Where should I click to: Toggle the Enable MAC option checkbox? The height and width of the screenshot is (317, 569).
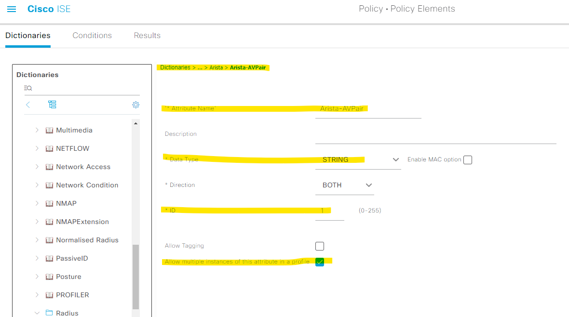[x=467, y=159]
